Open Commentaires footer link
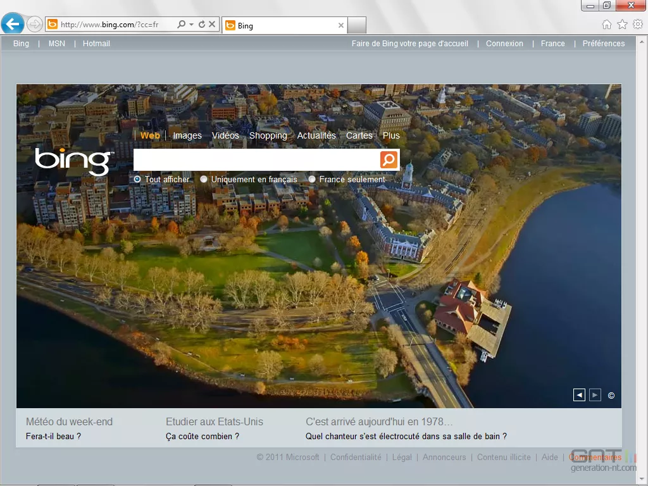The width and height of the screenshot is (648, 486). click(595, 457)
